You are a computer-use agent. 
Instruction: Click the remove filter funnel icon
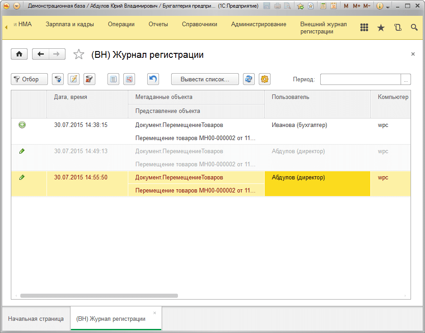[x=89, y=79]
